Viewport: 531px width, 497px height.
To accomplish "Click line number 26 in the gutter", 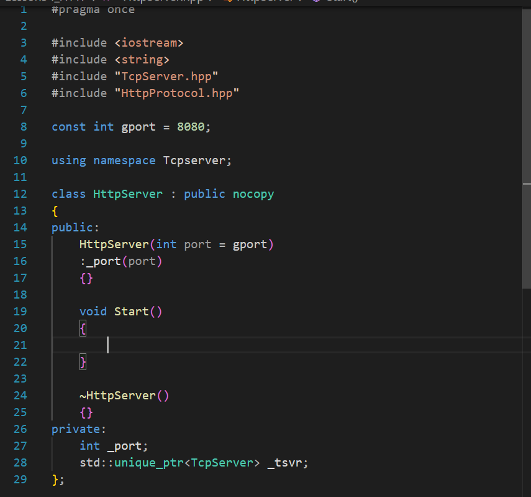I will click(19, 429).
